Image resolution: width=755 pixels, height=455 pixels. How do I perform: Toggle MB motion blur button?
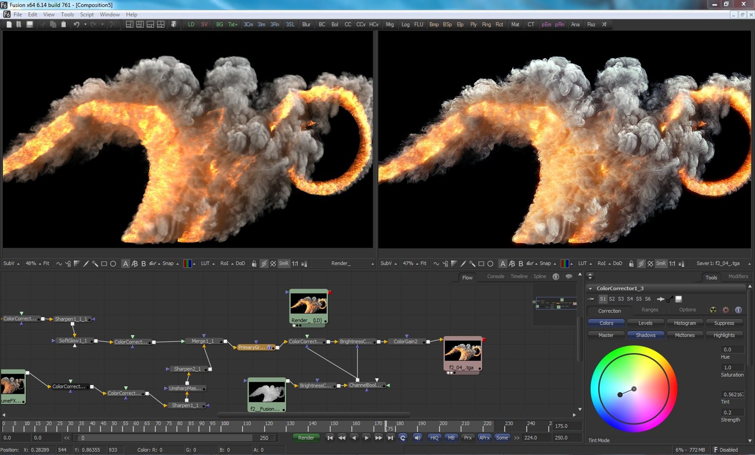[451, 438]
